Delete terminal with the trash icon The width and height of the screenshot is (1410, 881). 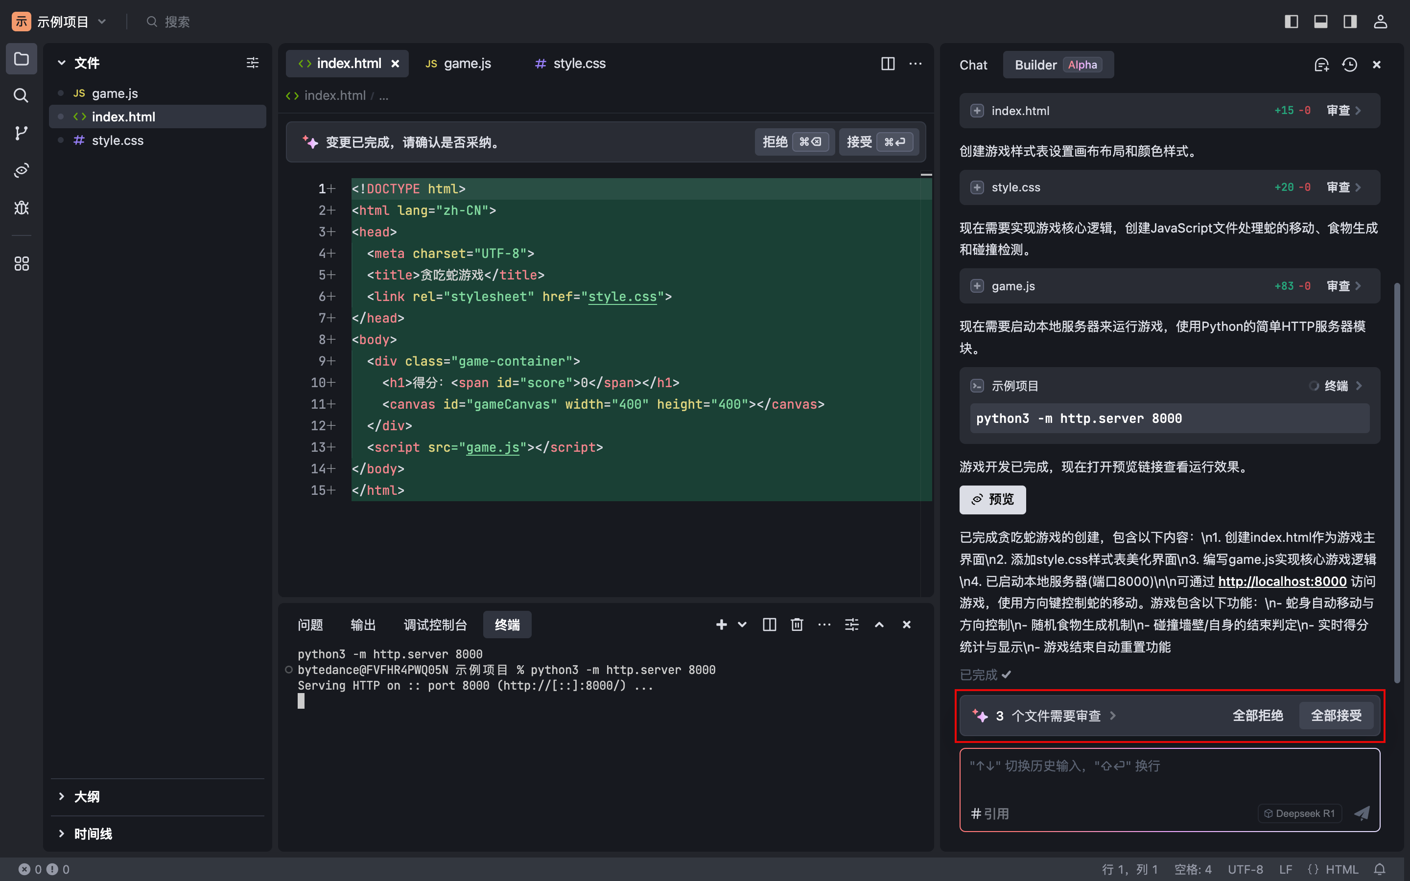pos(797,625)
